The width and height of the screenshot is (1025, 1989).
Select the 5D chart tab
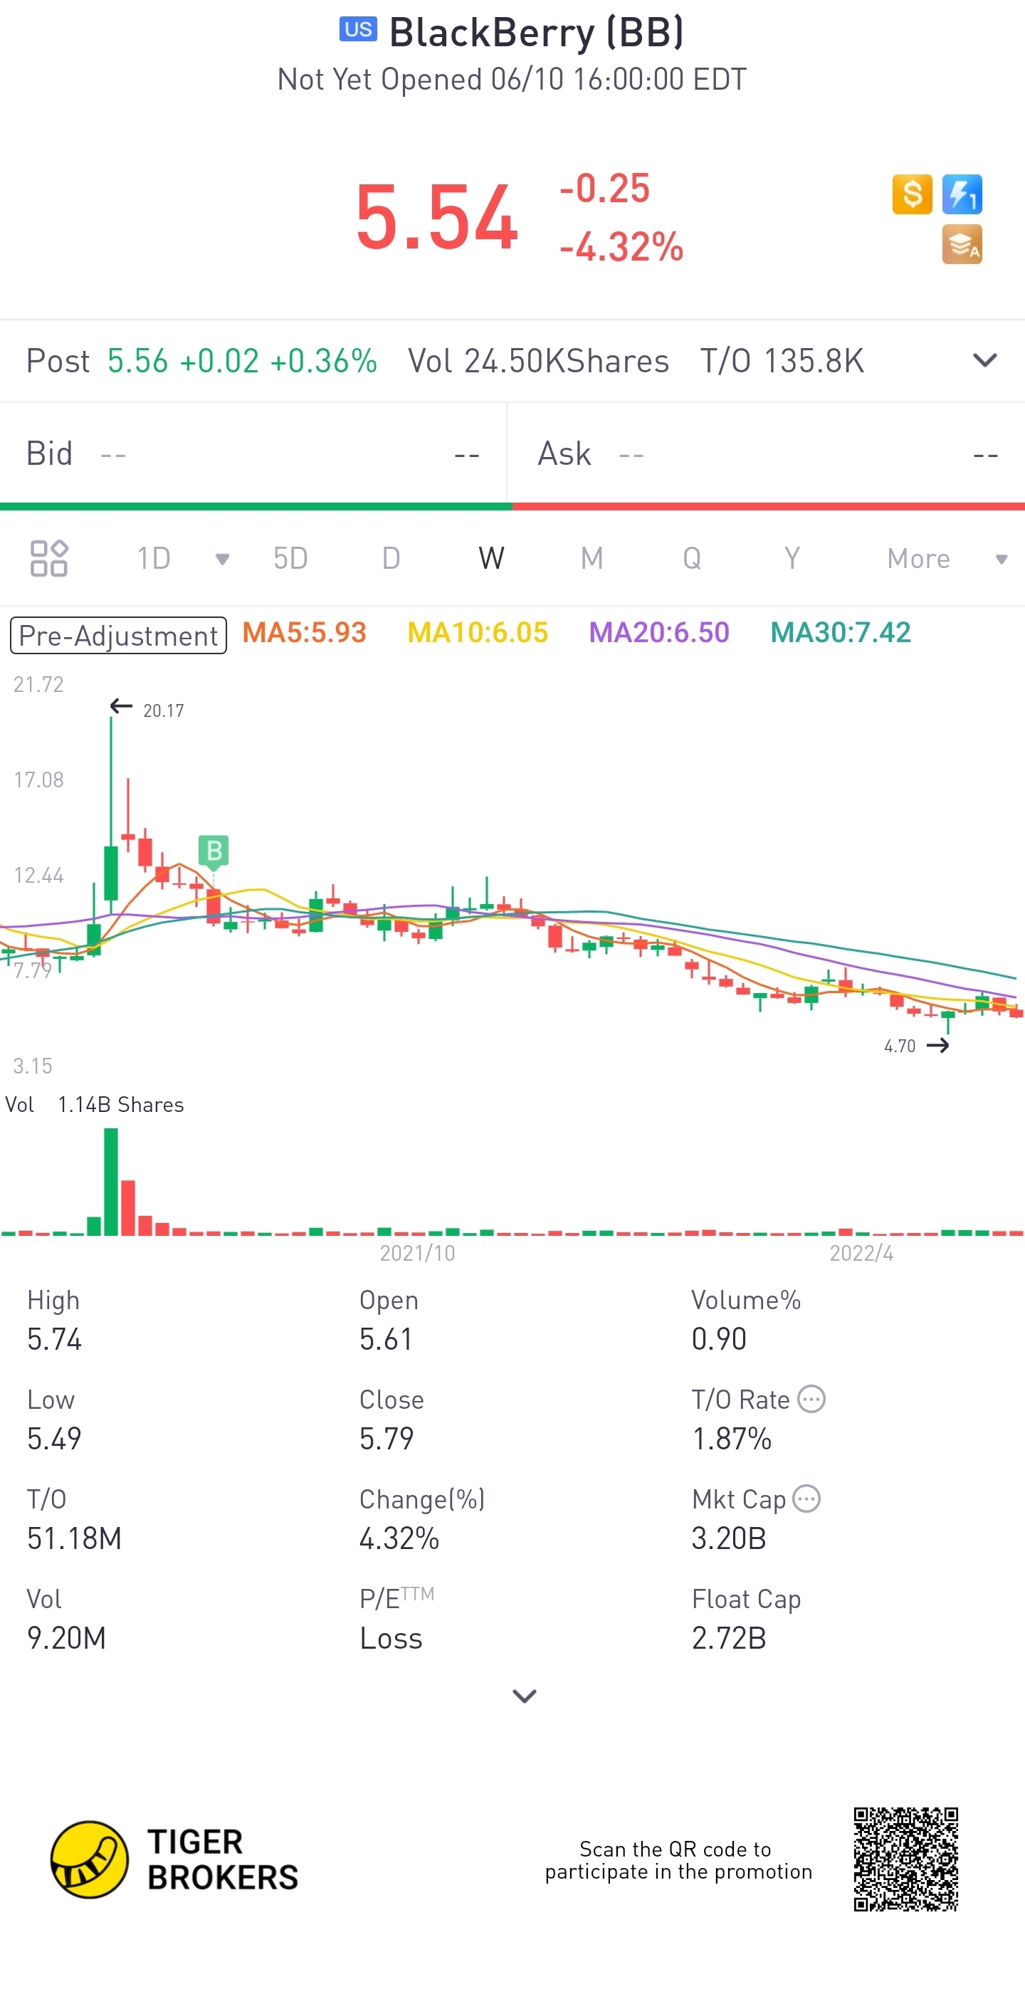[x=290, y=558]
